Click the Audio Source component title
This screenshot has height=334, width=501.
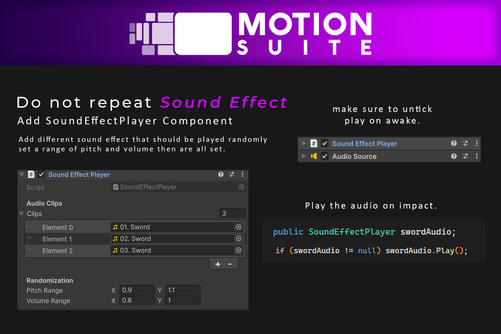354,156
